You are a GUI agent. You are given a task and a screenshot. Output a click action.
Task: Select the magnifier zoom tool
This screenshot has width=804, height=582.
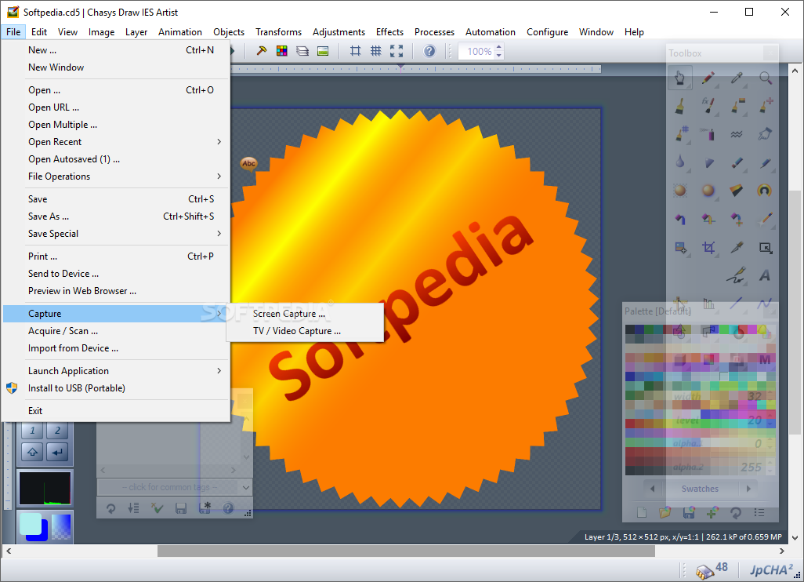coord(765,78)
